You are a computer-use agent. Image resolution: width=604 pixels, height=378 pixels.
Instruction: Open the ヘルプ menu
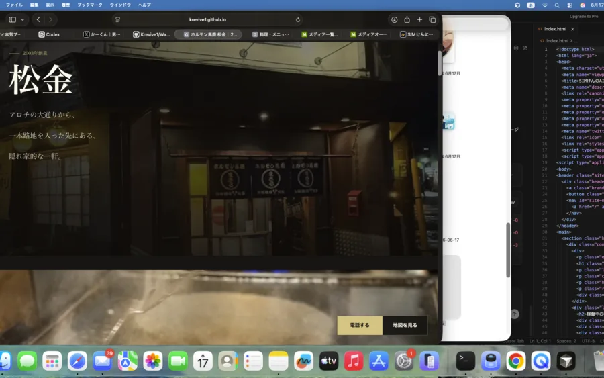(x=144, y=5)
